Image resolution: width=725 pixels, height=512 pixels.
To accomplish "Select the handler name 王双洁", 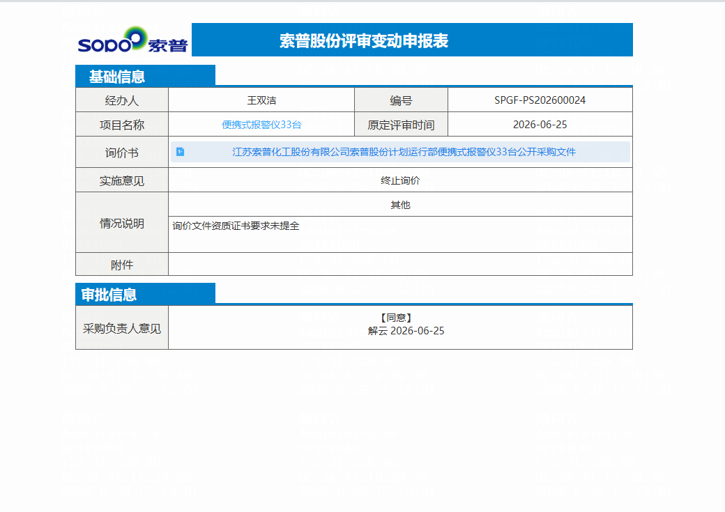I will (x=261, y=100).
